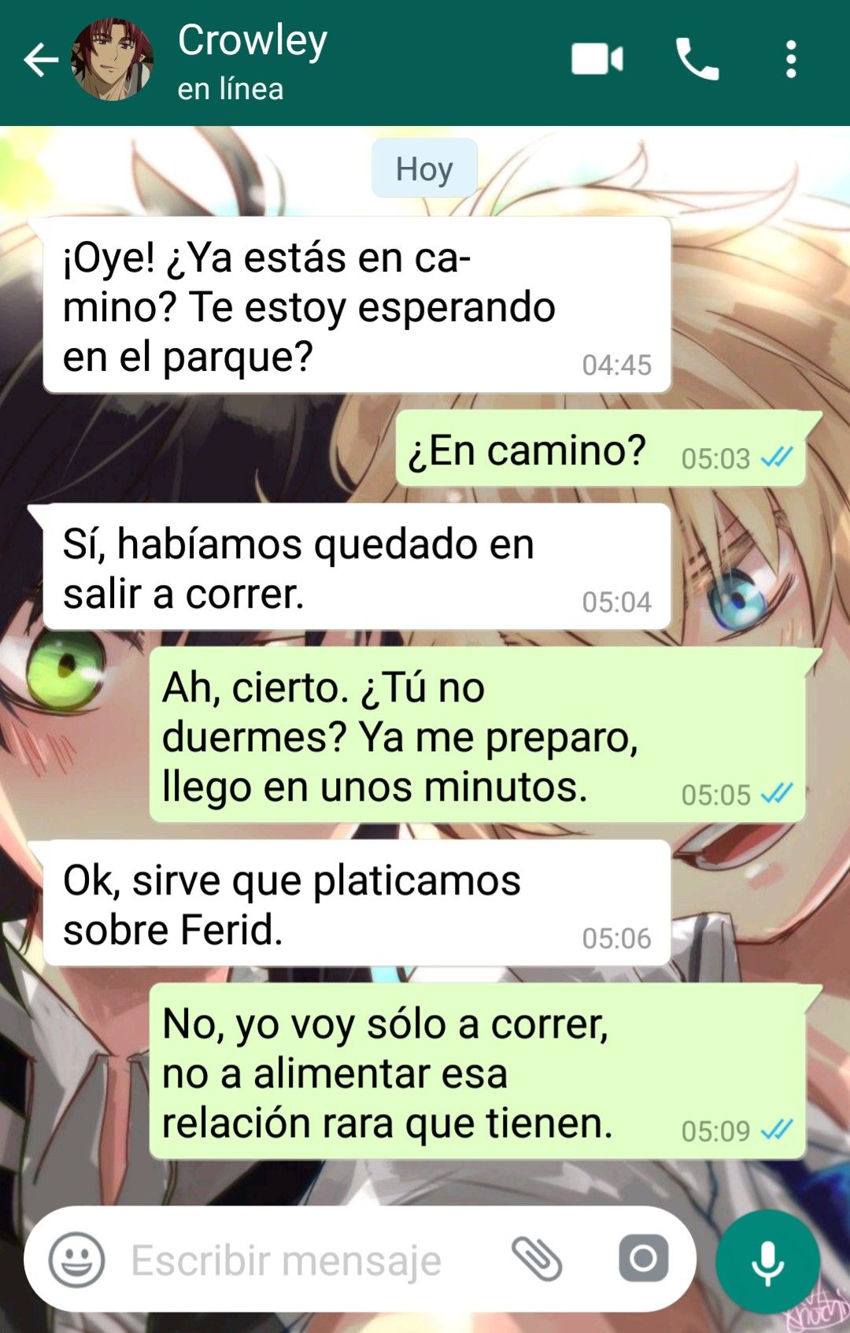Screen dimensions: 850x1333
Task: Tap the 'Hoy' date label
Action: [424, 168]
